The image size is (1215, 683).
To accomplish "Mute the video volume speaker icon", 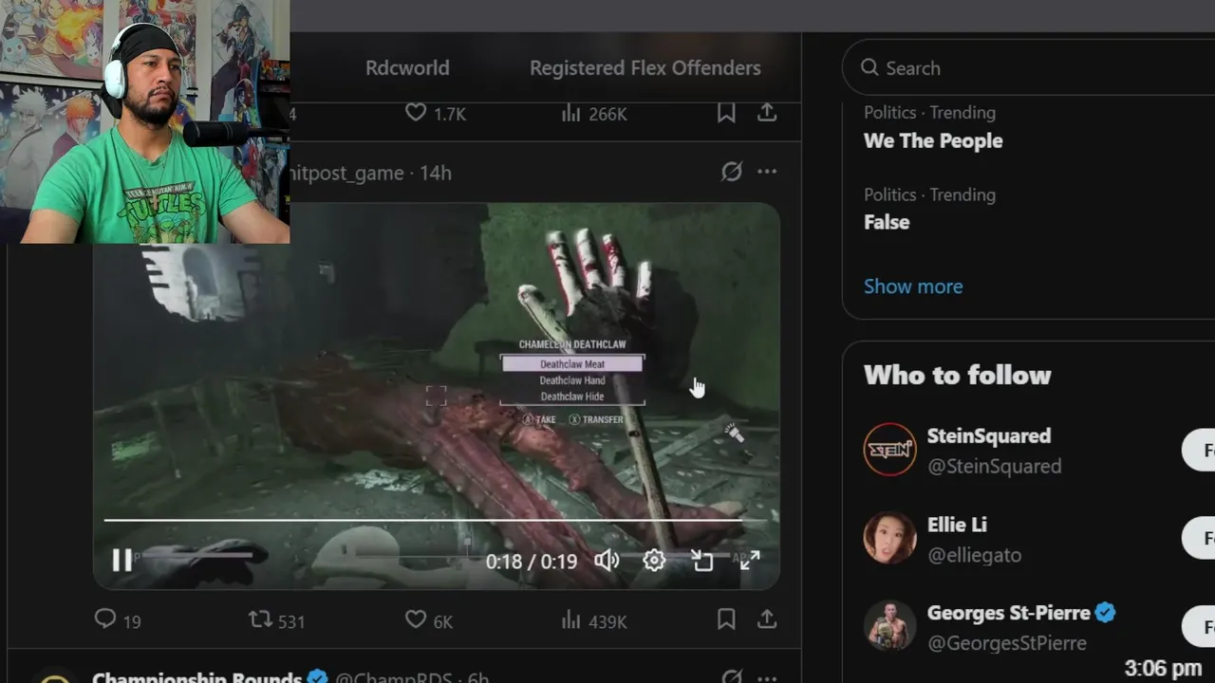I will tap(607, 561).
